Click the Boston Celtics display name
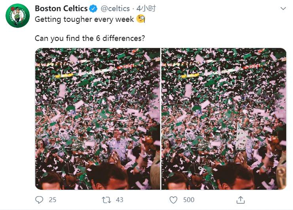This screenshot has width=293, height=210. pyautogui.click(x=61, y=8)
